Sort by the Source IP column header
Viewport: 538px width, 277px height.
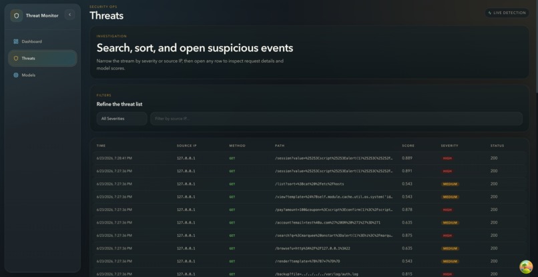pos(187,146)
